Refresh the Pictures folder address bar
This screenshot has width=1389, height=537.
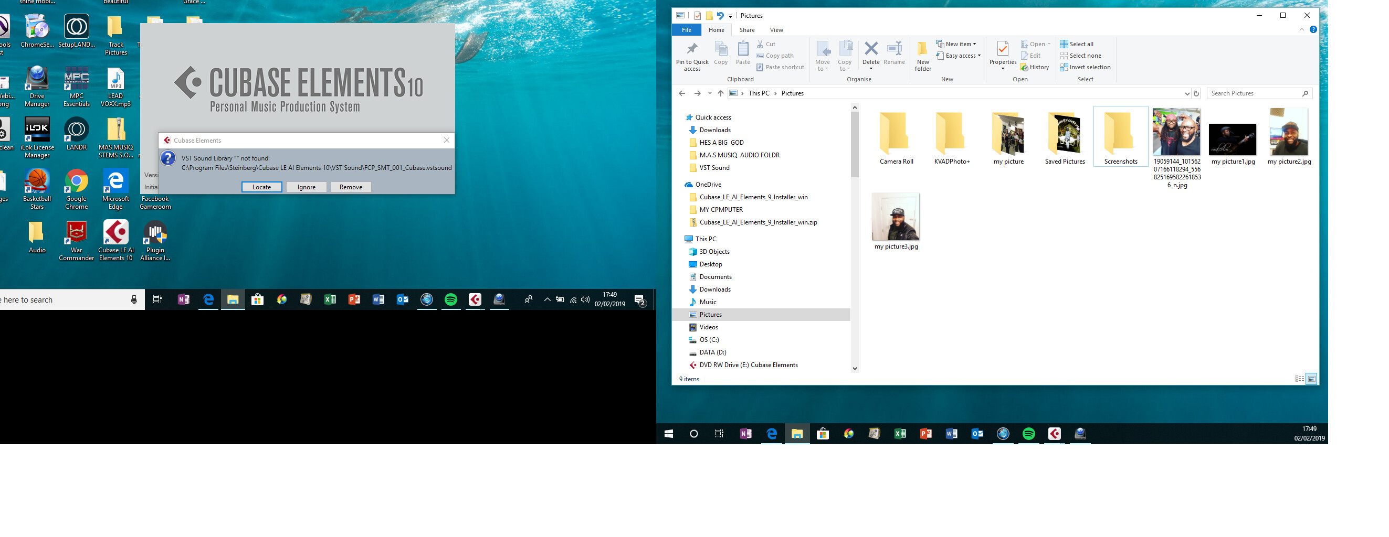[x=1196, y=93]
